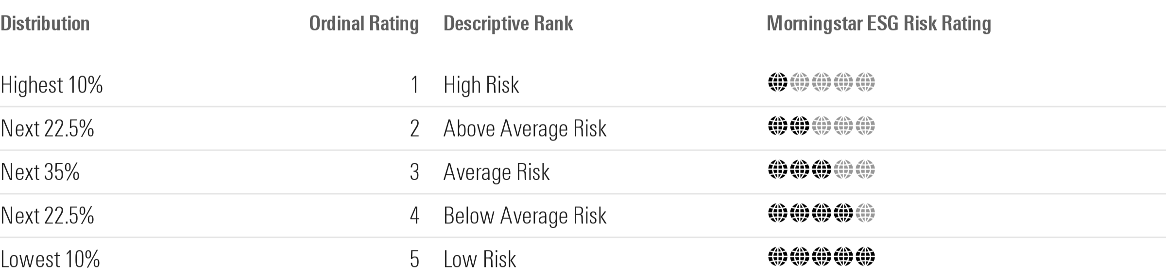Click ordinal rating number 3
The image size is (1166, 280).
[414, 172]
